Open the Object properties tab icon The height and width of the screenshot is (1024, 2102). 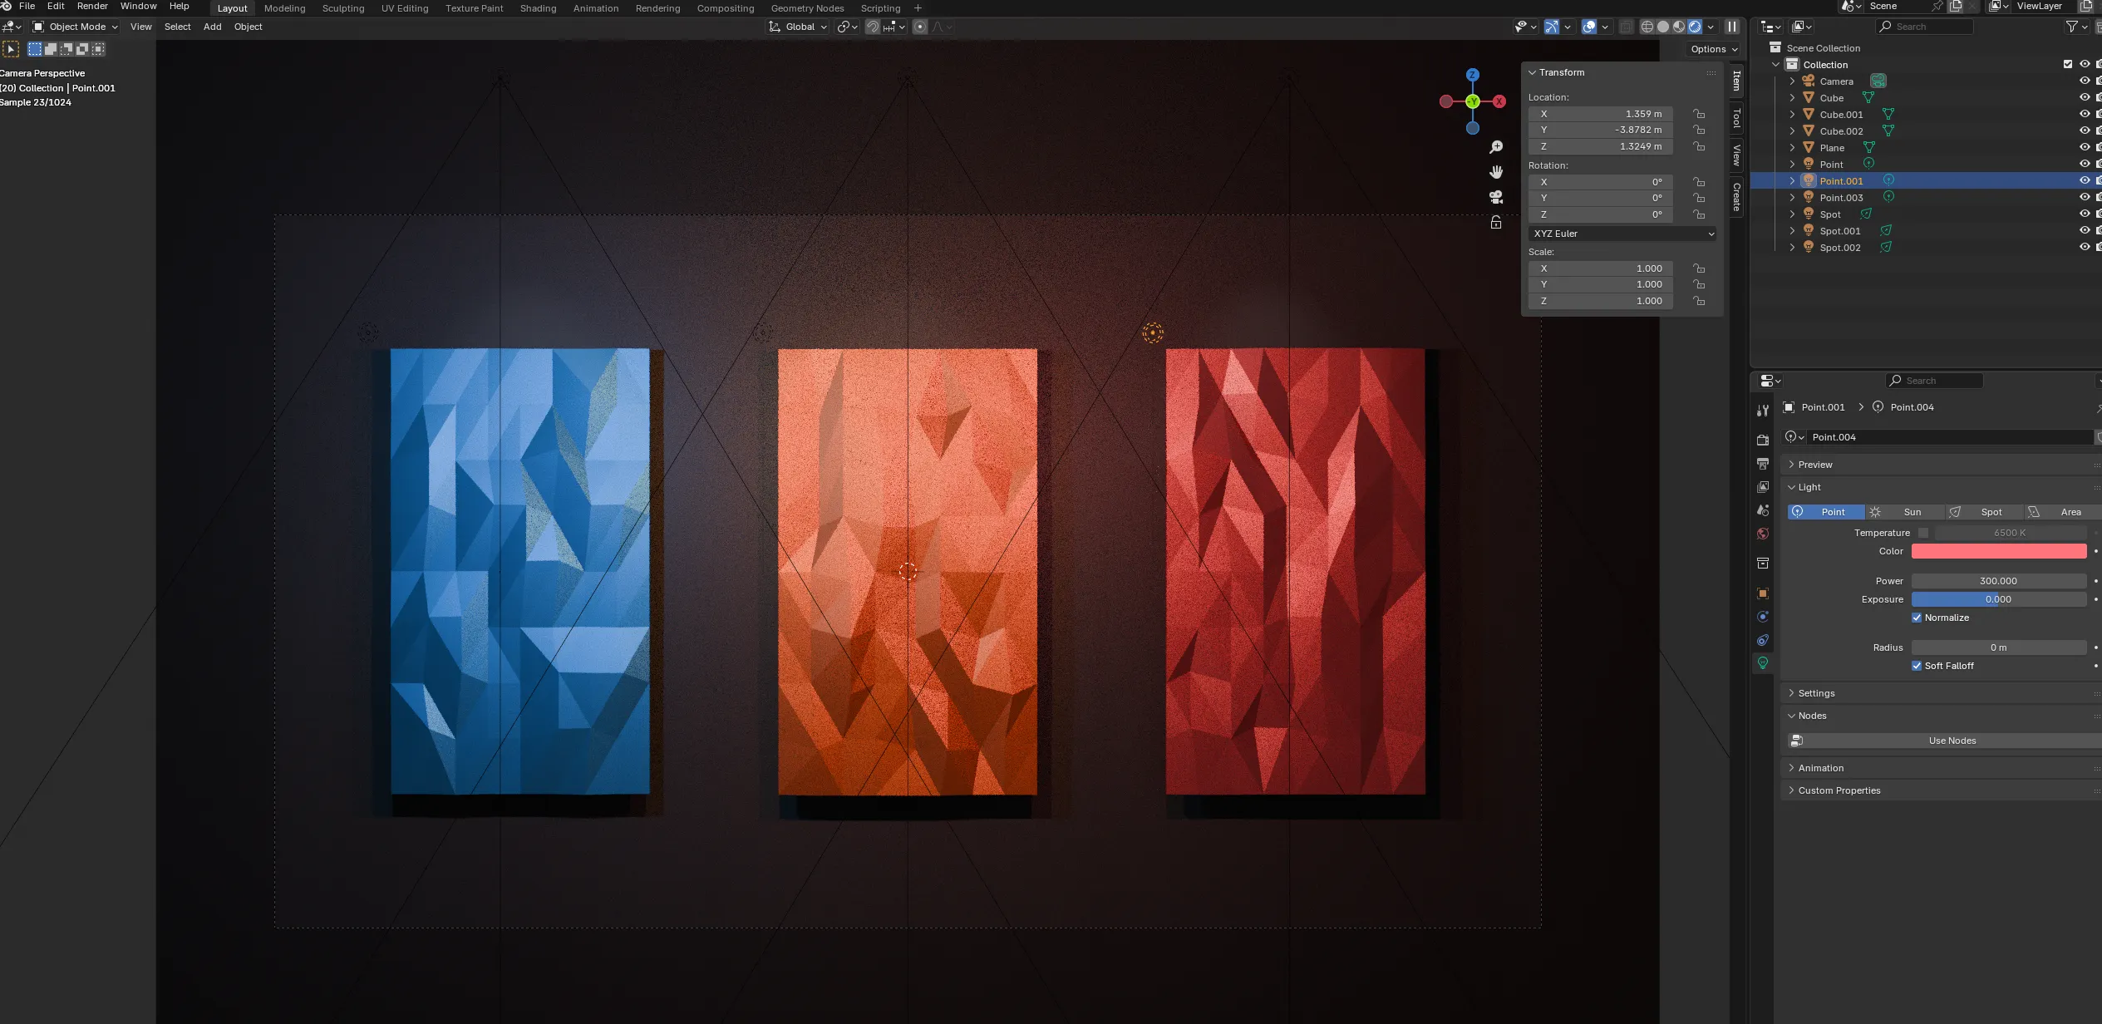point(1762,593)
